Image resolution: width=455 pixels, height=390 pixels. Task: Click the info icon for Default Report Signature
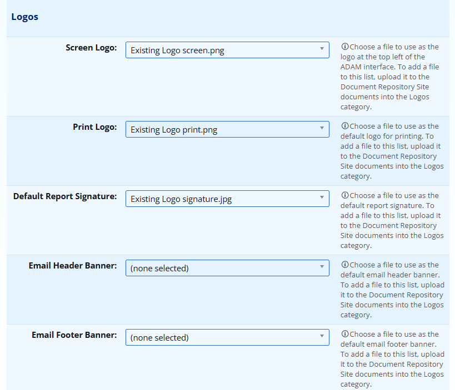(x=344, y=196)
